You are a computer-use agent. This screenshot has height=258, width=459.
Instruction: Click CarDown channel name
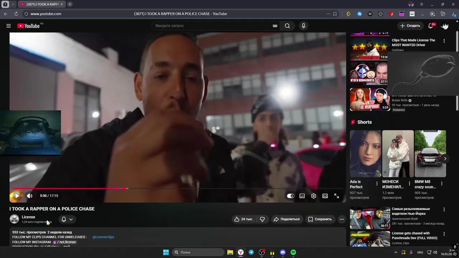pyautogui.click(x=398, y=50)
